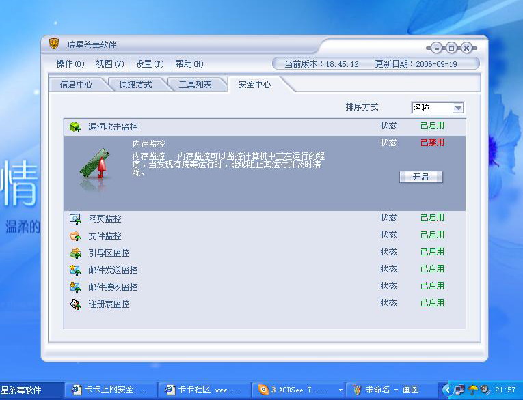523x400 pixels.
Task: Select the 邮件接收监控 row label
Action: (113, 287)
